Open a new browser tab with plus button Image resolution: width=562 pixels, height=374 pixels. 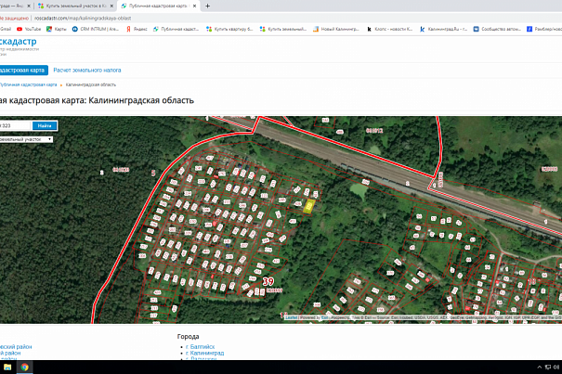pos(207,6)
